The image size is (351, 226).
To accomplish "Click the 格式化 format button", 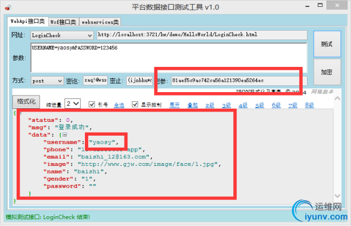I will click(26, 102).
